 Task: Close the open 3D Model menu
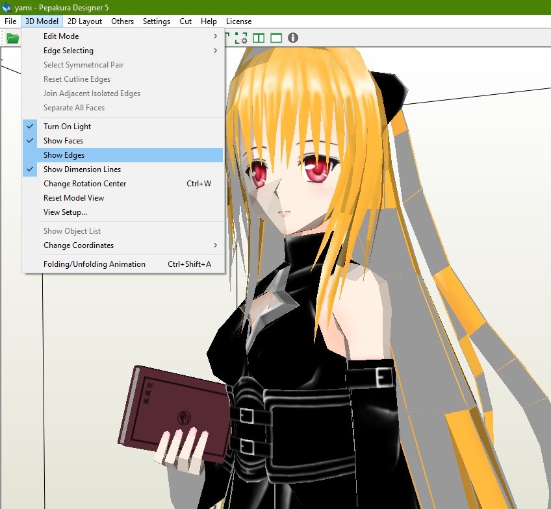click(x=42, y=21)
